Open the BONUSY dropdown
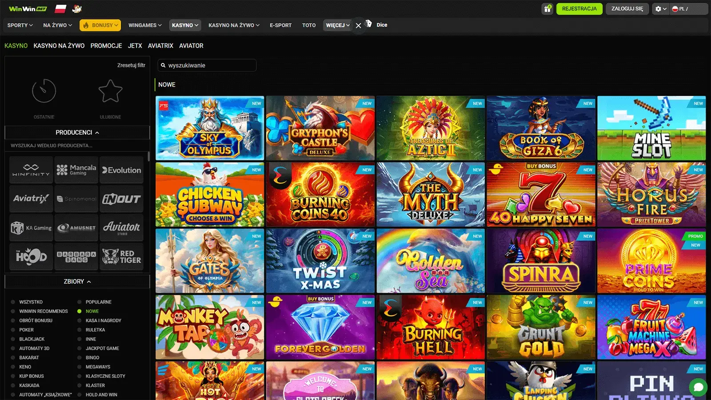This screenshot has width=711, height=400. click(100, 25)
